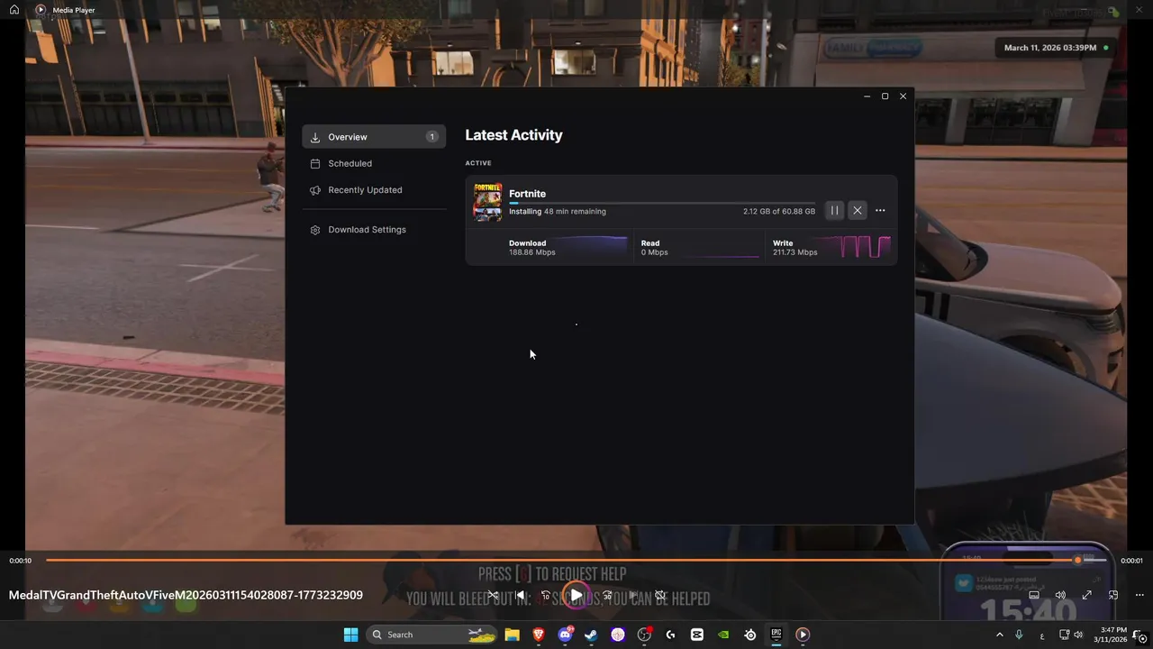Go to Media Player home
Image resolution: width=1153 pixels, height=649 pixels.
[14, 10]
